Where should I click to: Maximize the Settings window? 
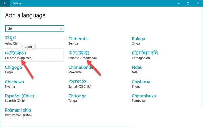point(188,3)
